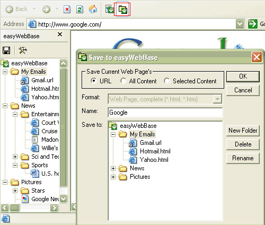265x225 pixels.
Task: Click the Stop page loading icon
Action: [x=67, y=9]
